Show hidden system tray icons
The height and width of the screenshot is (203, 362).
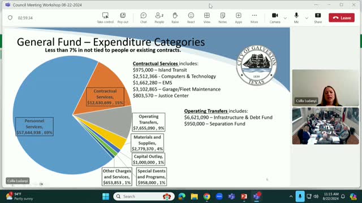291,196
